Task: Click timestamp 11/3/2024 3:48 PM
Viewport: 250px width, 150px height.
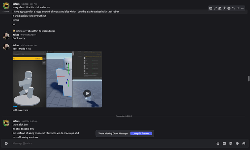Action: pyautogui.click(x=28, y=35)
